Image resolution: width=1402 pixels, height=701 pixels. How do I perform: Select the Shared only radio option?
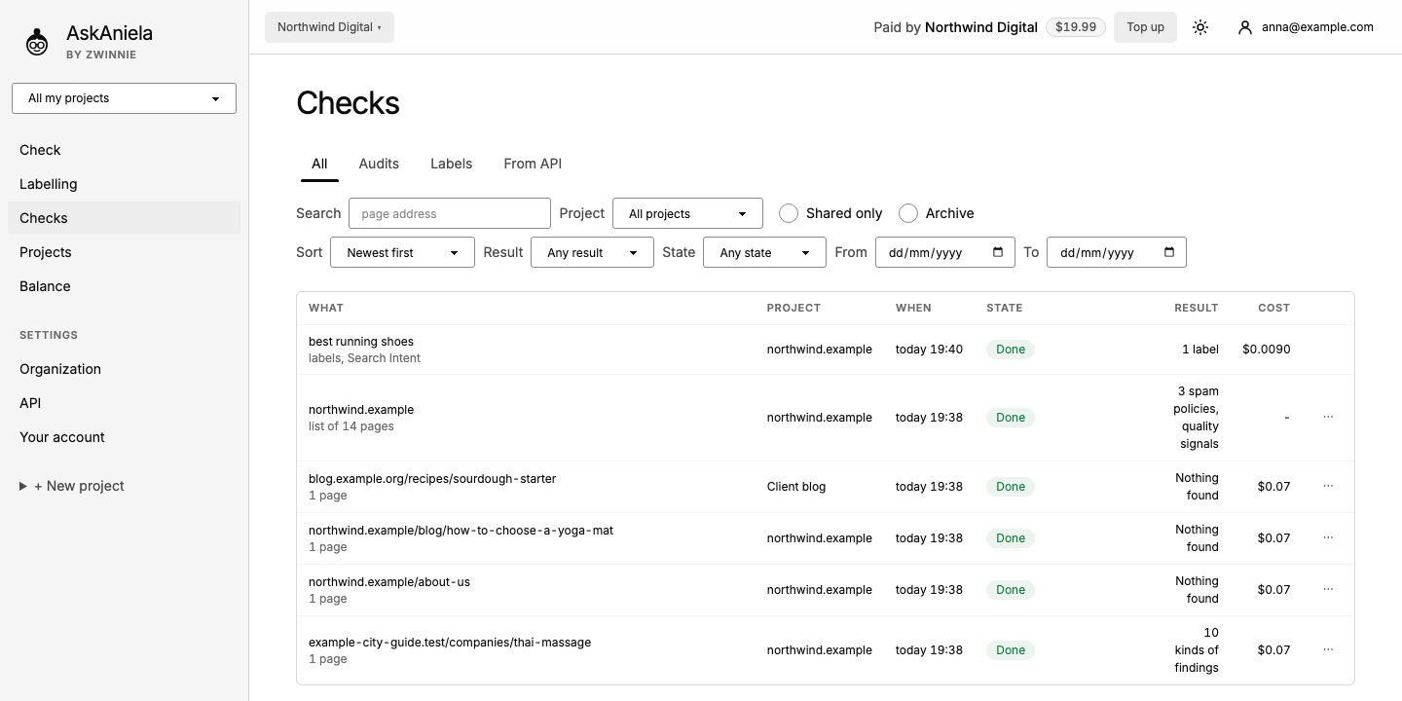[789, 213]
